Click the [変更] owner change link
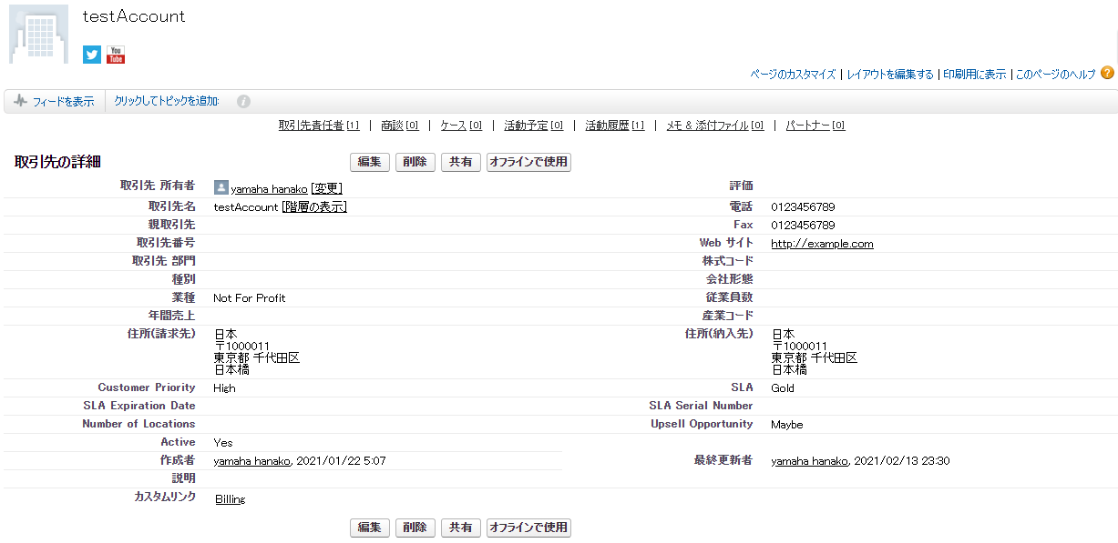The width and height of the screenshot is (1118, 543). [x=326, y=189]
